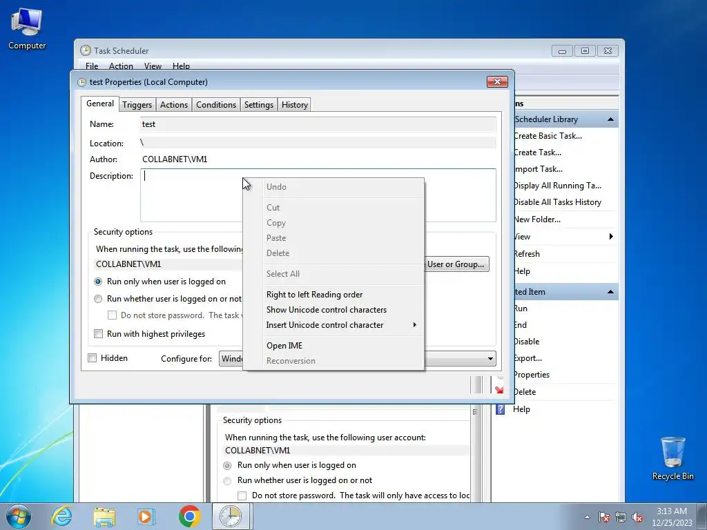Click Disable under Selected Item
Image resolution: width=707 pixels, height=530 pixels.
click(x=527, y=342)
